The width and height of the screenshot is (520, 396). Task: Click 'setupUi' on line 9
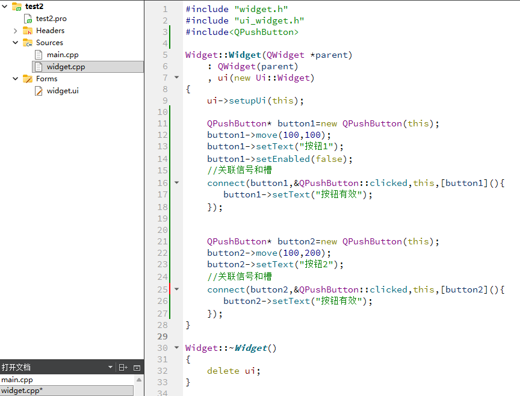tap(247, 101)
